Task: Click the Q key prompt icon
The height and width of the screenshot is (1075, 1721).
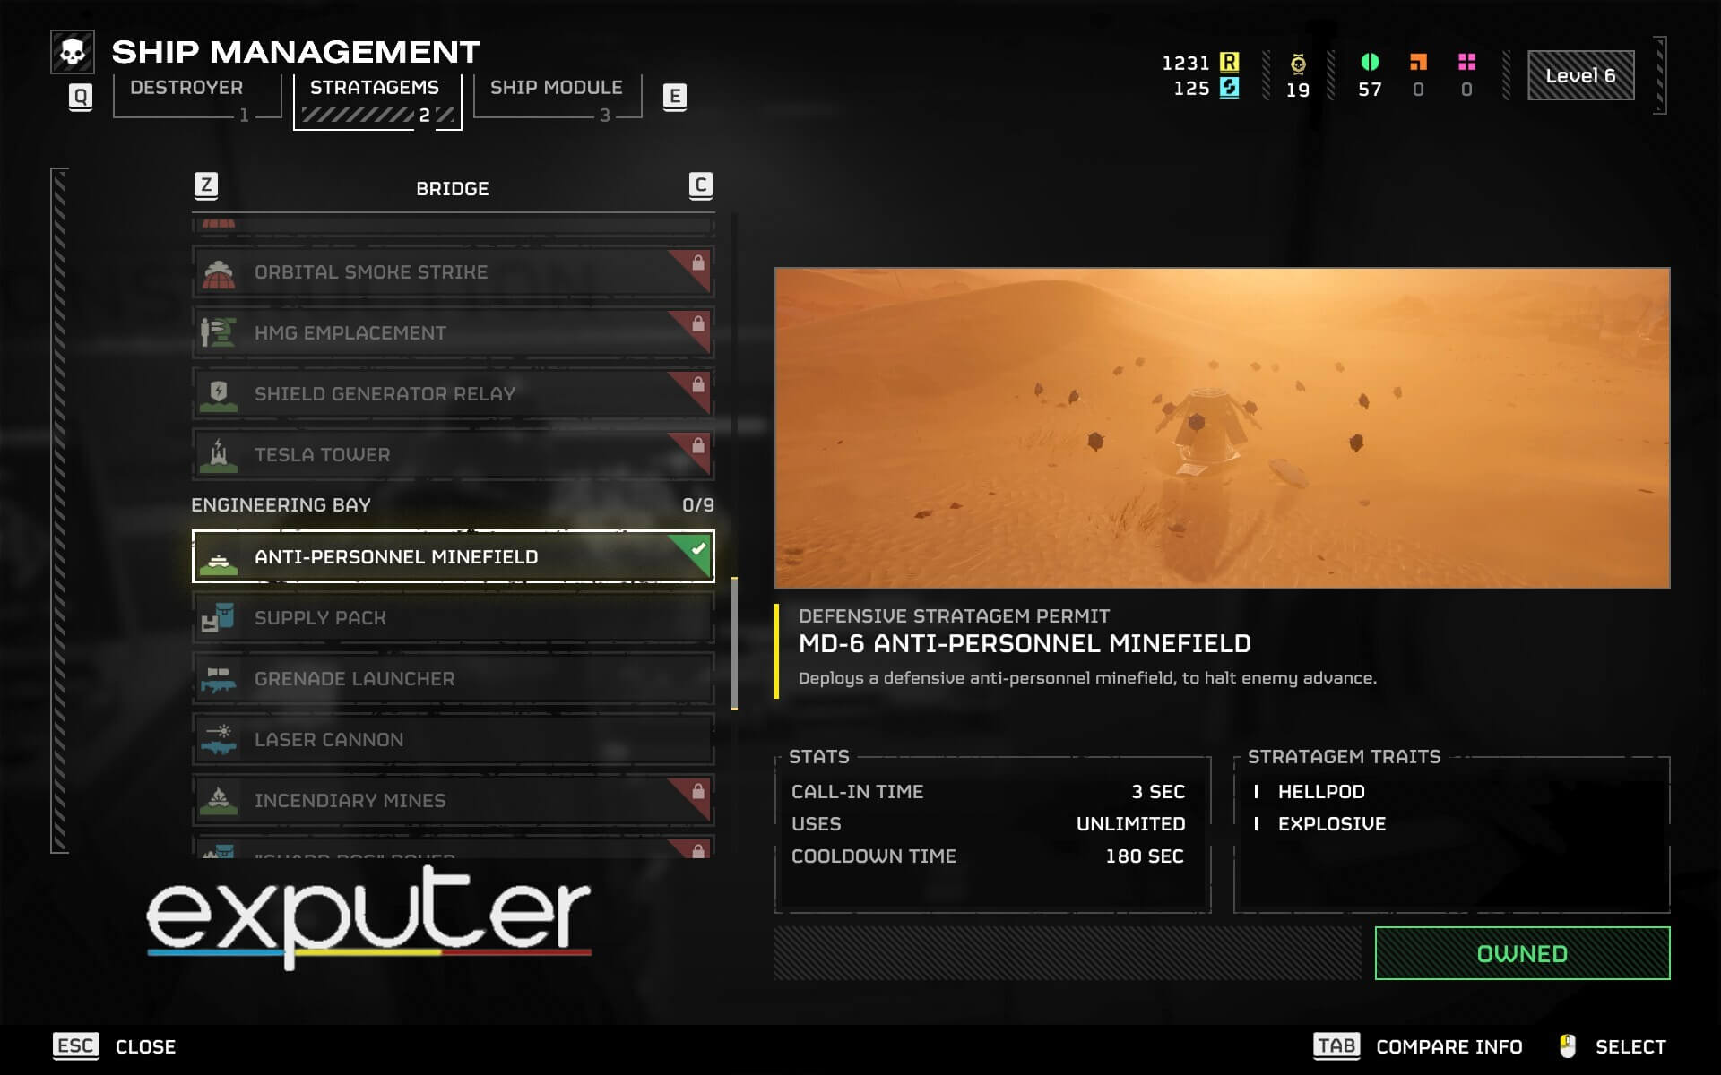Action: 81,97
